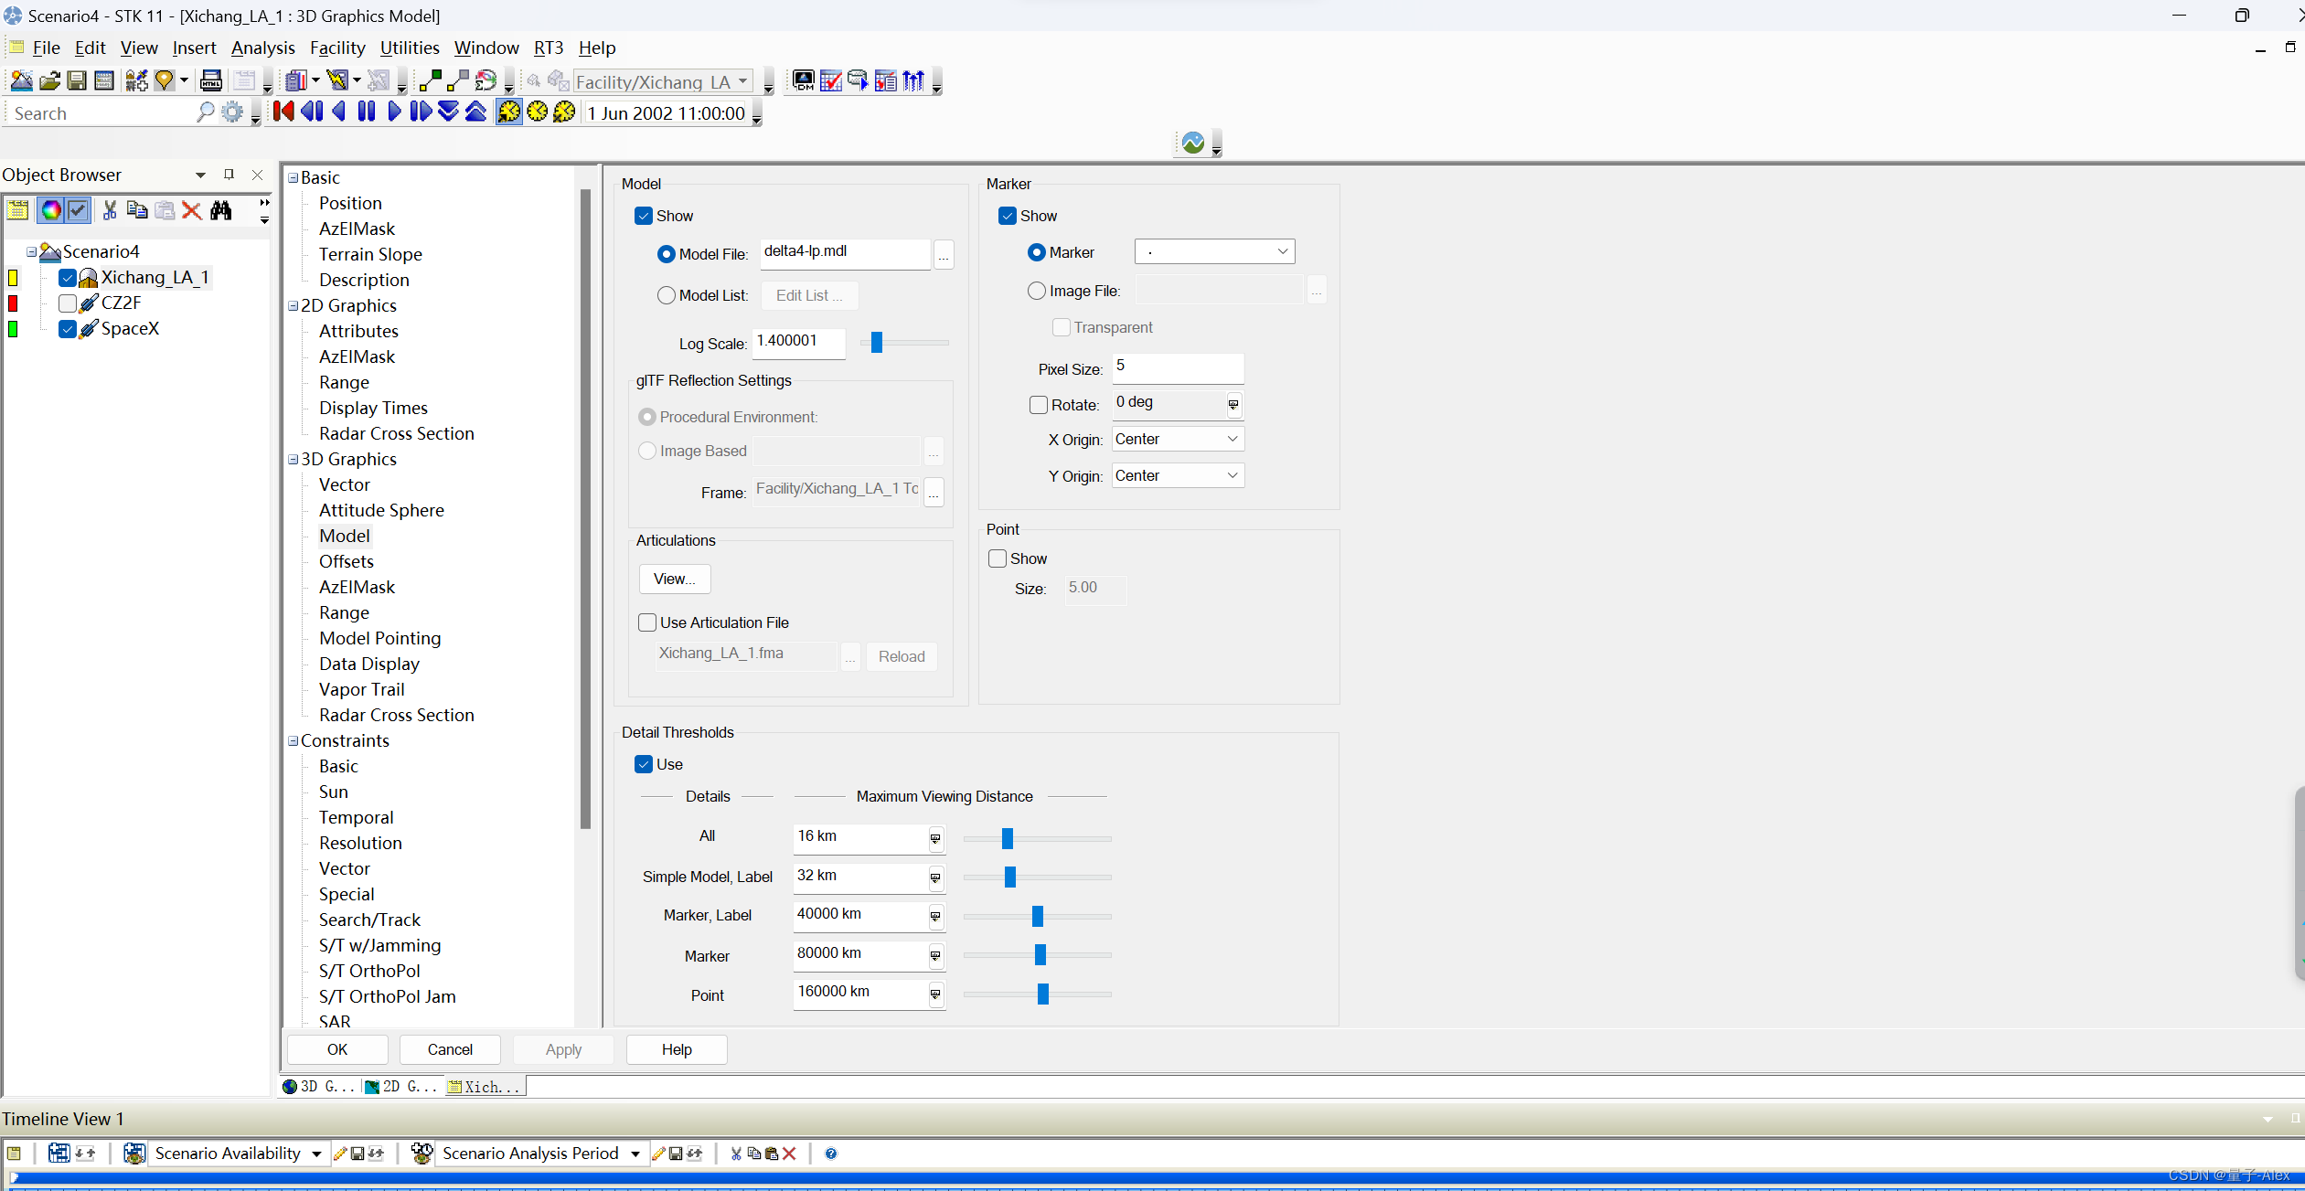Viewport: 2305px width, 1191px height.
Task: Click the Log Scale slider handle
Action: 877,343
